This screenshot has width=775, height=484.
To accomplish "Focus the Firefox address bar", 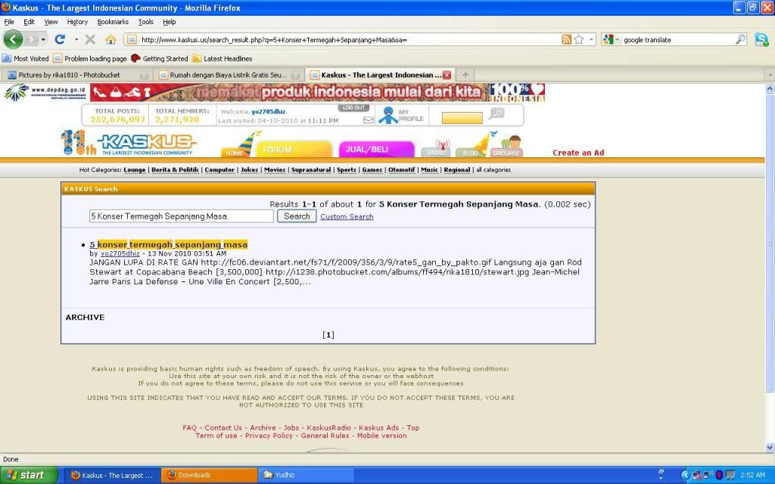I will click(348, 39).
